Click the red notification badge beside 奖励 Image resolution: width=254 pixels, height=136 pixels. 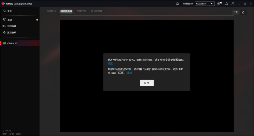pos(37,20)
